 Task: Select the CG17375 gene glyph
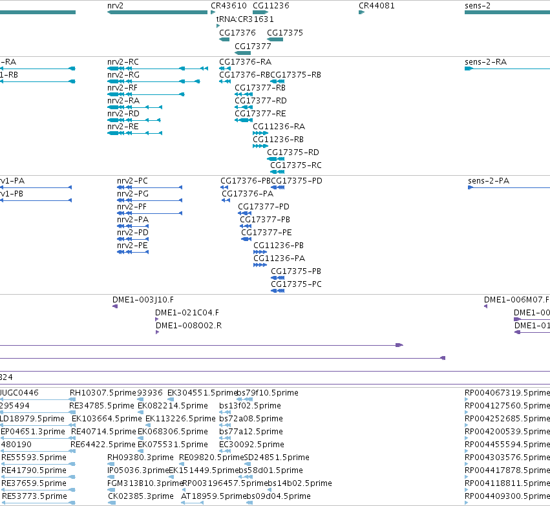pyautogui.click(x=275, y=39)
